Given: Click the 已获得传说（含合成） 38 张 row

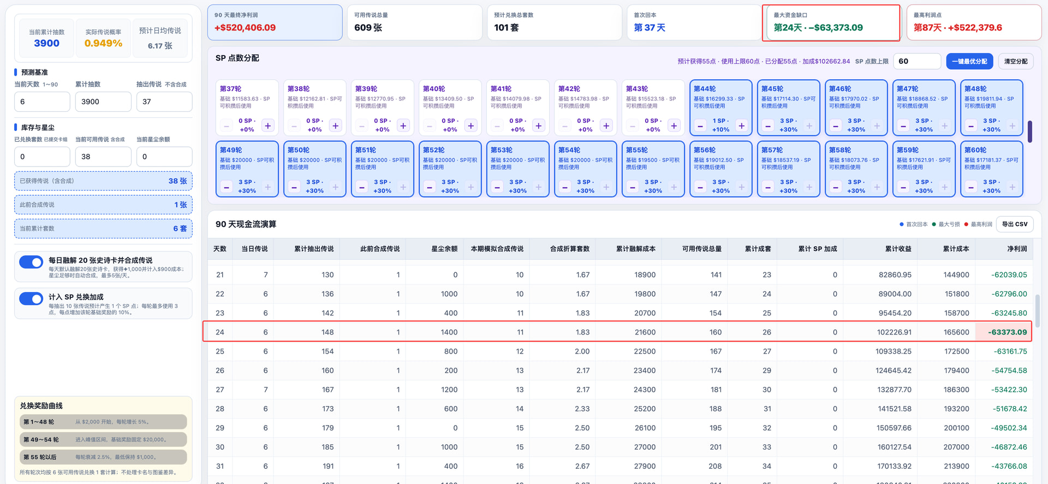Looking at the screenshot, I should 103,181.
